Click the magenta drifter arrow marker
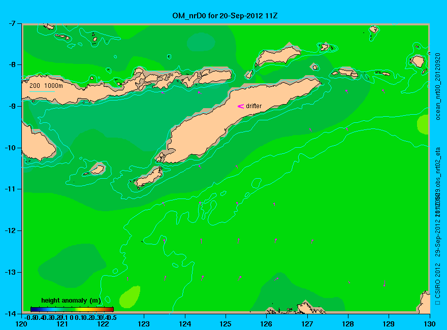The image size is (447, 330). pos(241,106)
